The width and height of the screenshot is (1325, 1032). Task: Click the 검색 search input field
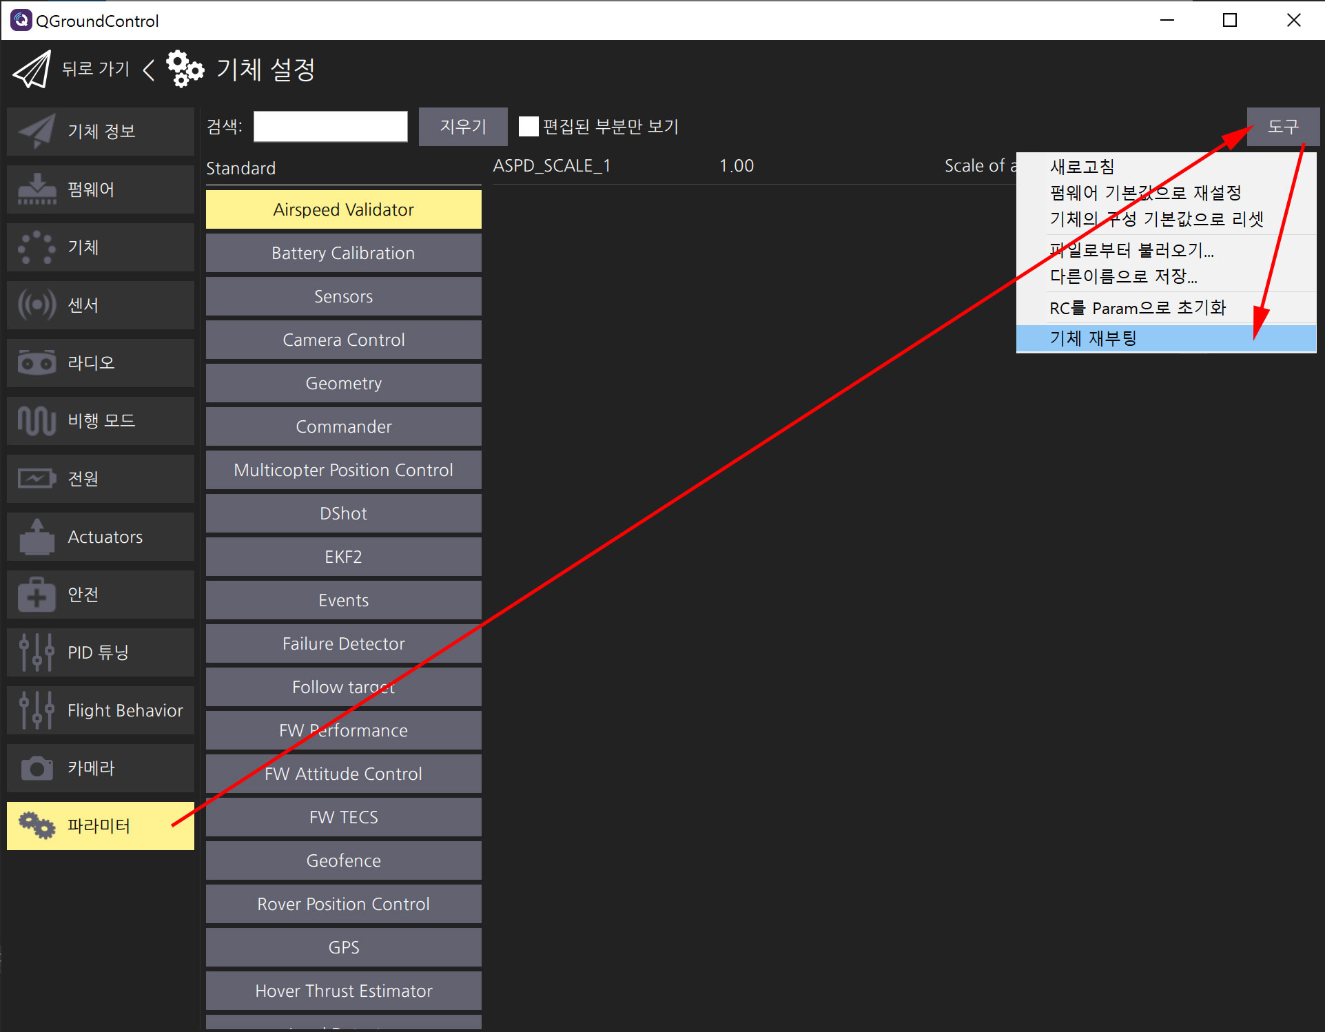pyautogui.click(x=330, y=127)
